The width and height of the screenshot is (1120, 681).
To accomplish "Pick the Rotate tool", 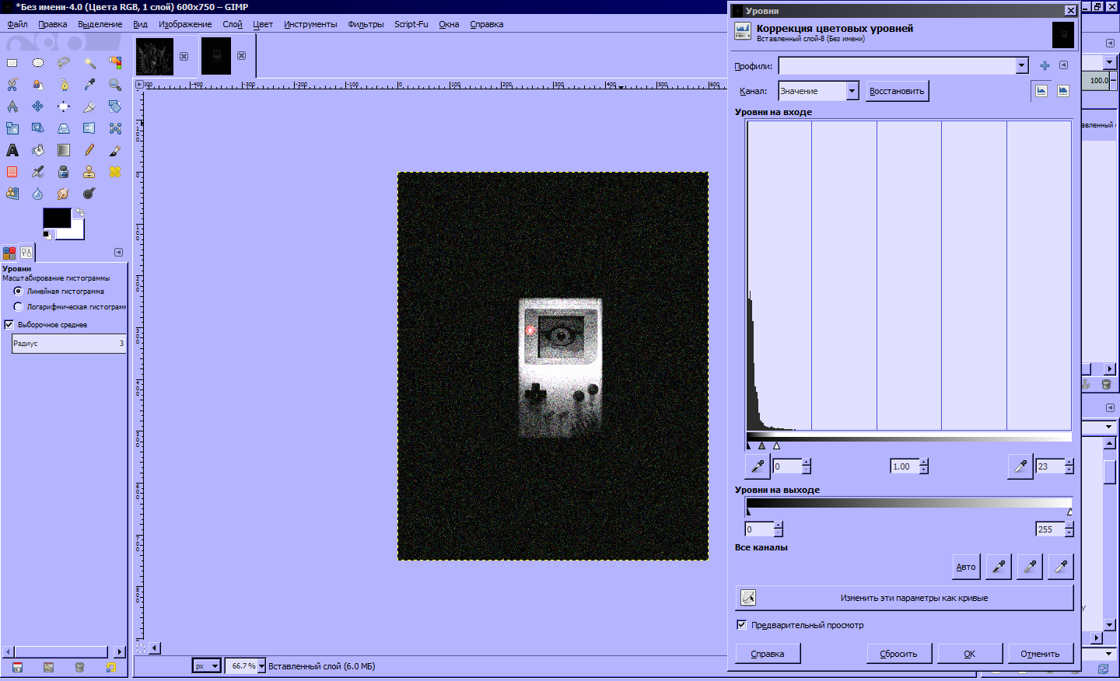I will 115,107.
